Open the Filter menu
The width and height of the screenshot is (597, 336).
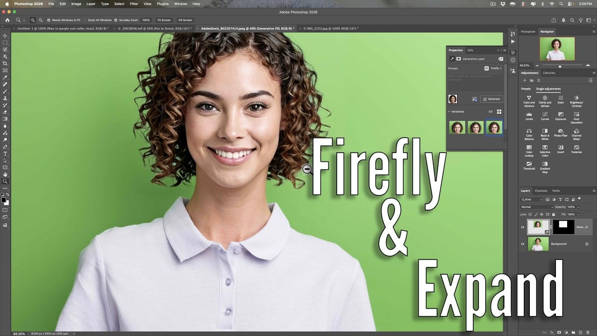134,4
